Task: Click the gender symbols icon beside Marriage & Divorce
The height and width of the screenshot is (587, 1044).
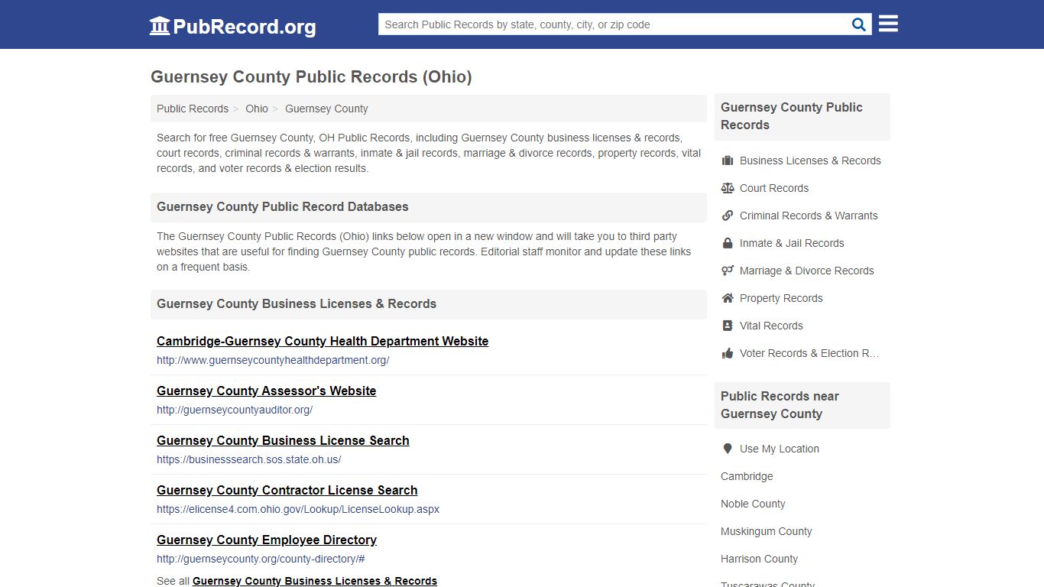Action: (x=728, y=271)
